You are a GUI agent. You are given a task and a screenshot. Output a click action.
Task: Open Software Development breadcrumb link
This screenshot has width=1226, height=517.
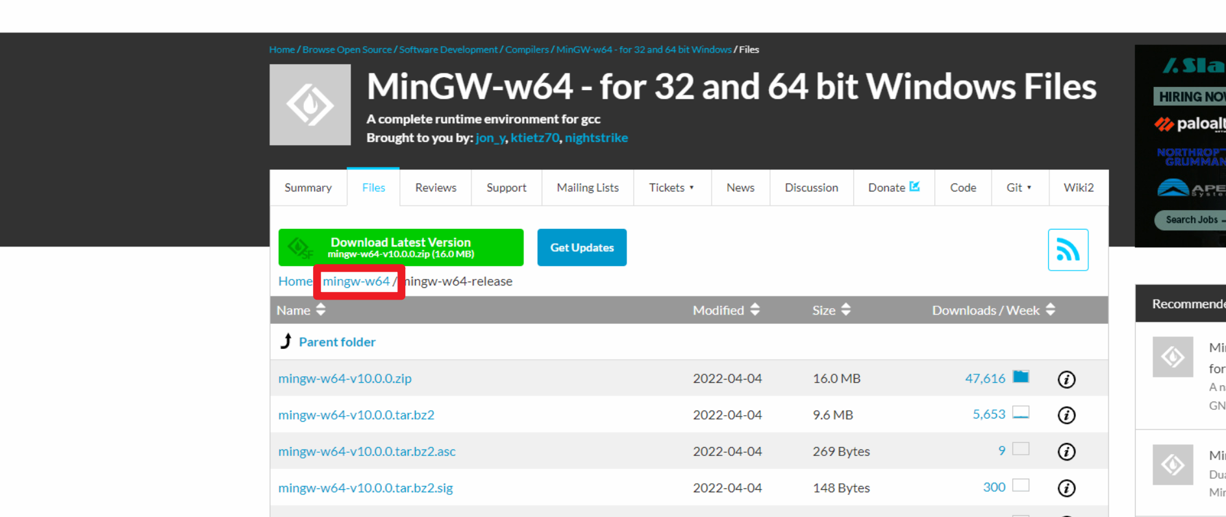click(x=448, y=49)
